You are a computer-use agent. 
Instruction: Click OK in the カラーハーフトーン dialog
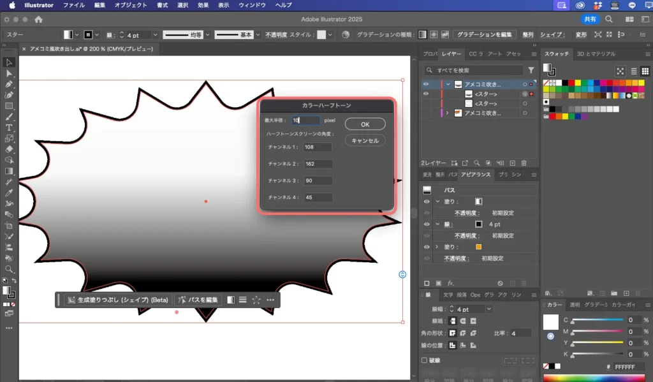click(x=365, y=124)
